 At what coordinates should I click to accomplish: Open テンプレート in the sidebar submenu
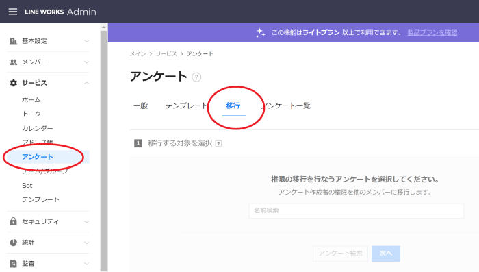[40, 199]
